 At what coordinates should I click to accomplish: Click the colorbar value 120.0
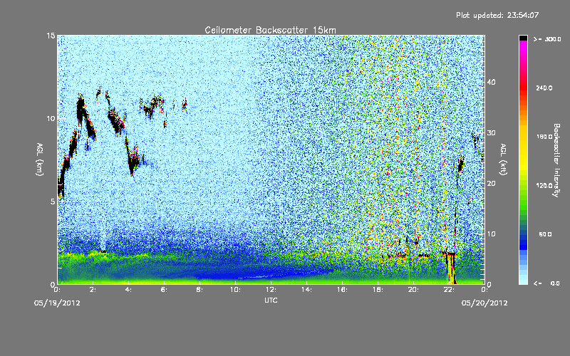544,186
